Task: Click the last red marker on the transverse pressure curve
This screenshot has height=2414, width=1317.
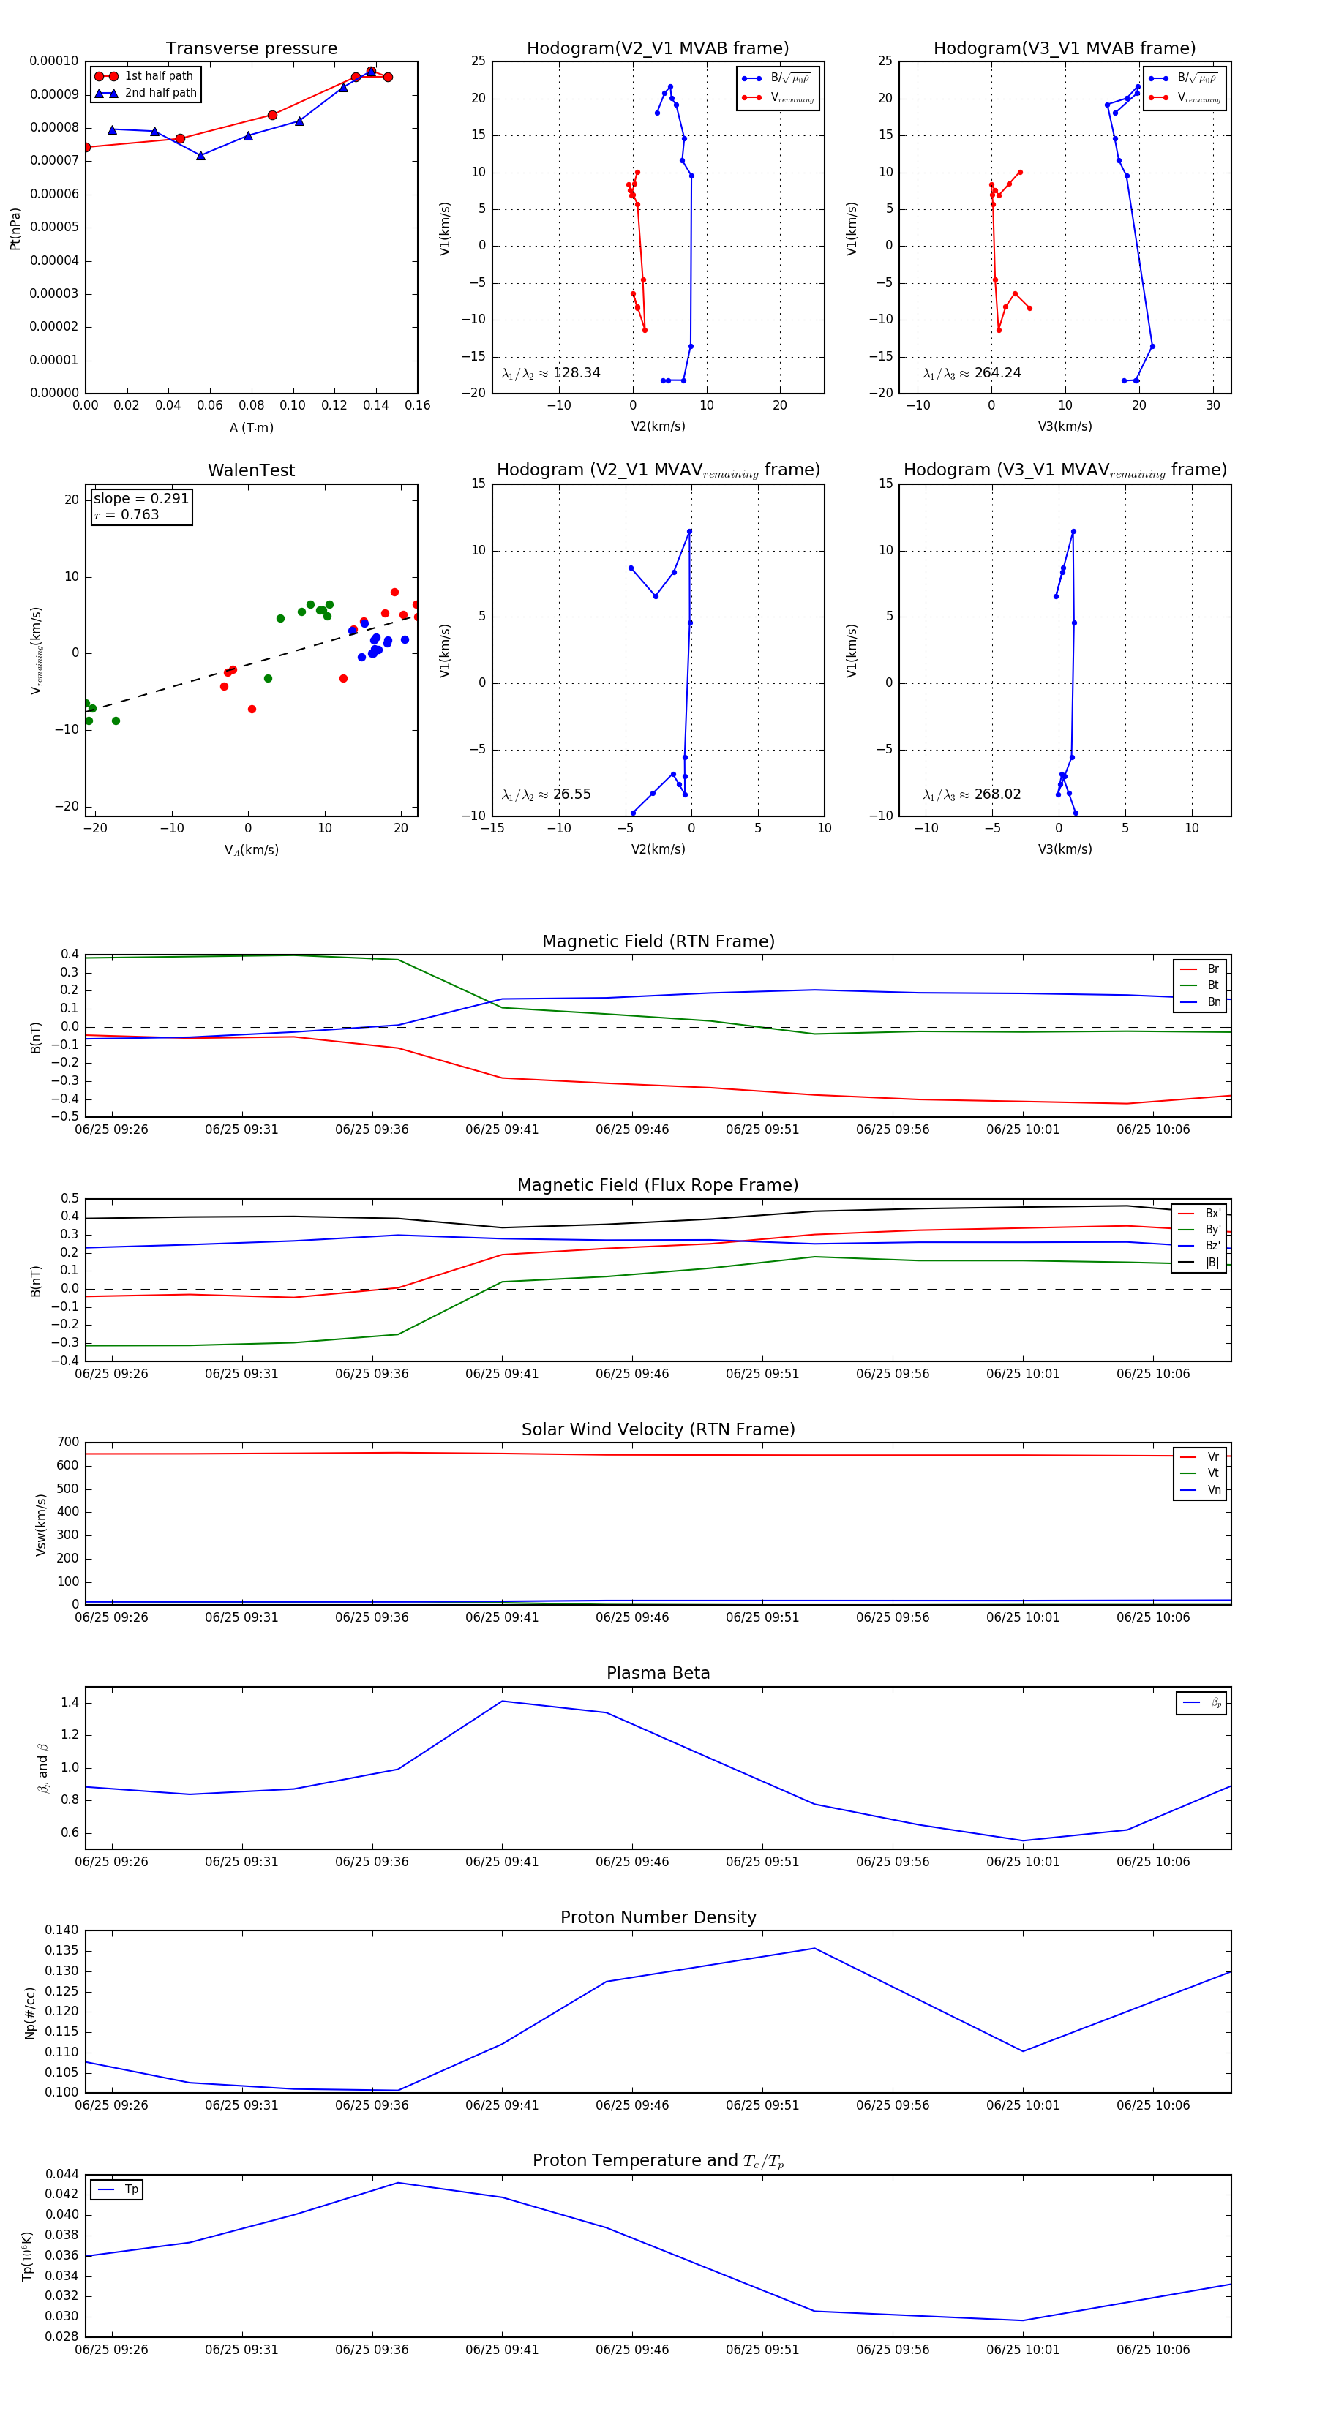Action: [x=388, y=77]
